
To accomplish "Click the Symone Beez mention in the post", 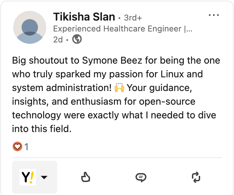I will pyautogui.click(x=112, y=61).
